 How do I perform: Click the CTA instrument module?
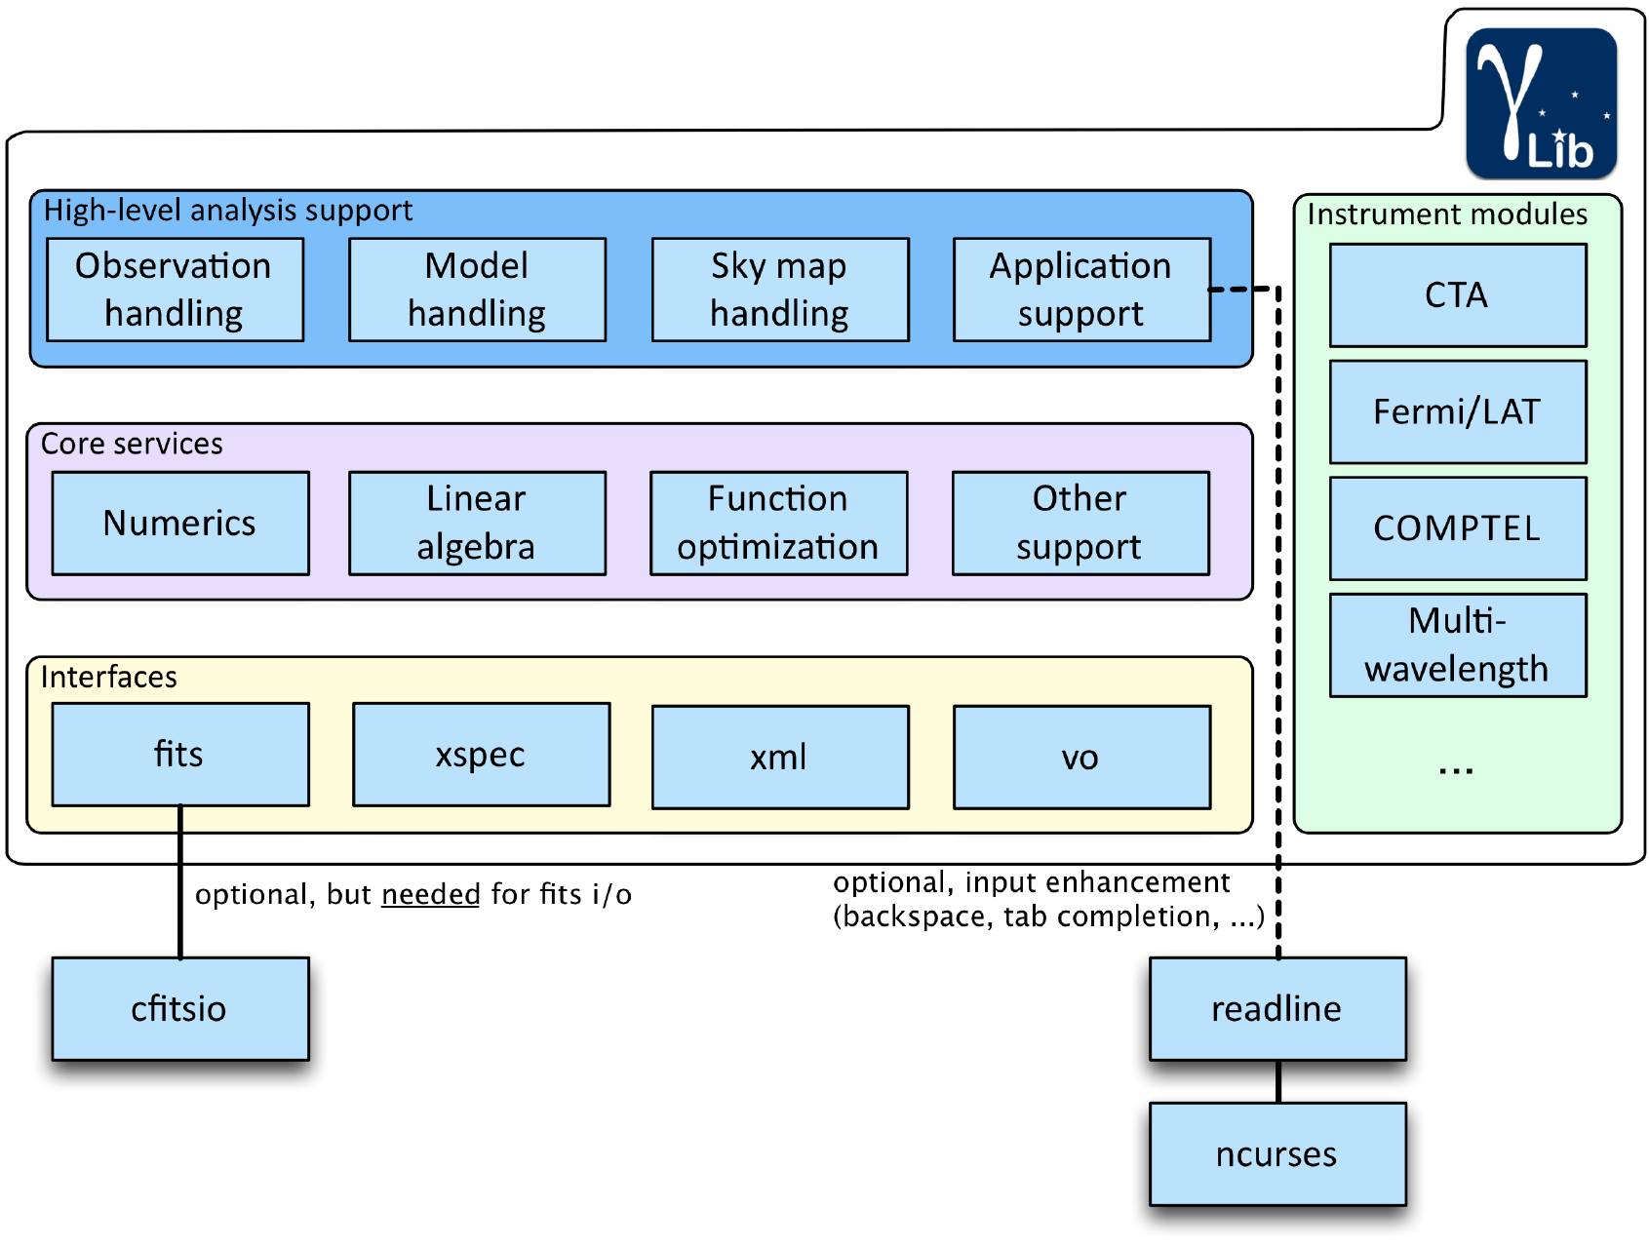pos(1458,295)
